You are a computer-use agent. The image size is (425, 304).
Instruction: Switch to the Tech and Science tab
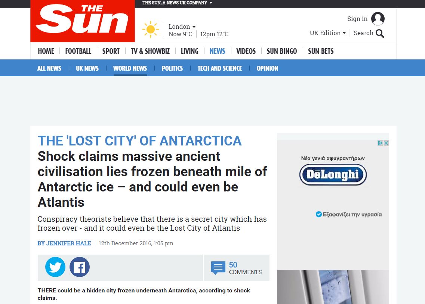220,68
